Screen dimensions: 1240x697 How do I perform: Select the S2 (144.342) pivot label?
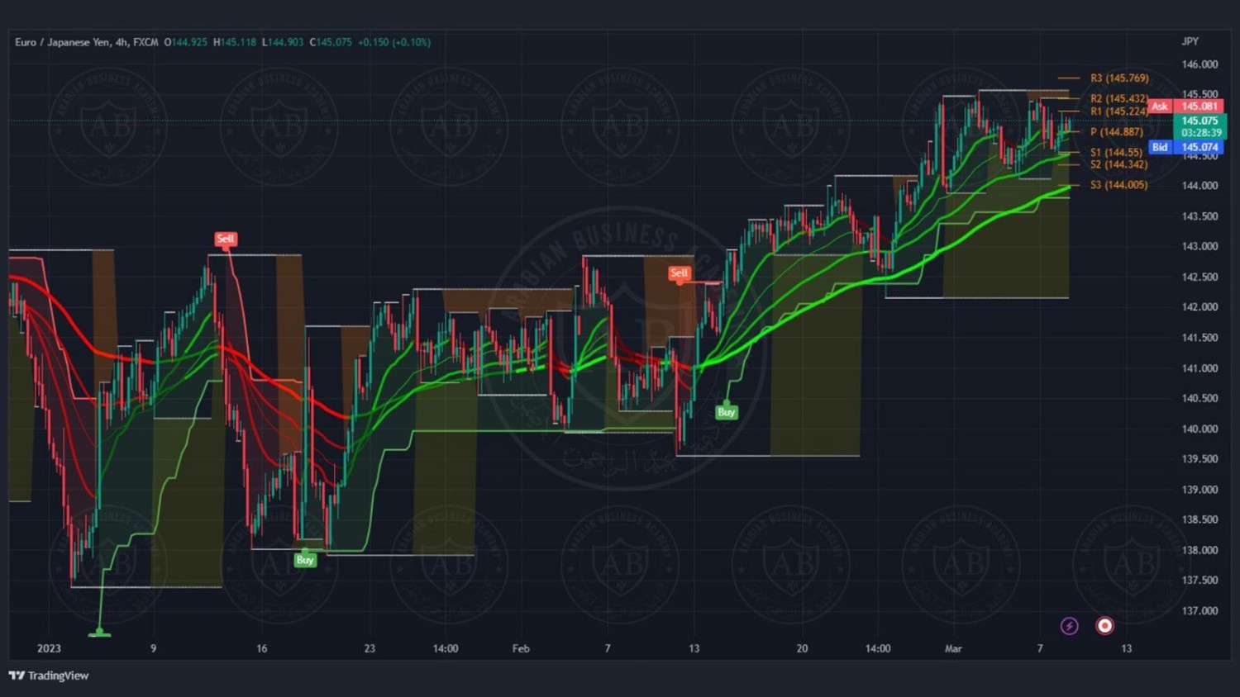(1119, 164)
